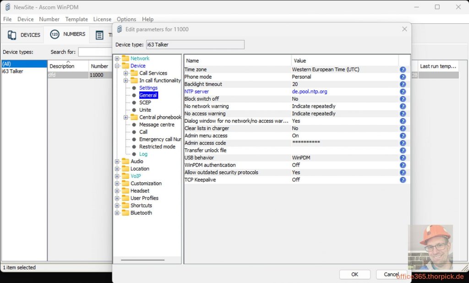This screenshot has width=469, height=283.
Task: Click the OK button
Action: click(354, 274)
